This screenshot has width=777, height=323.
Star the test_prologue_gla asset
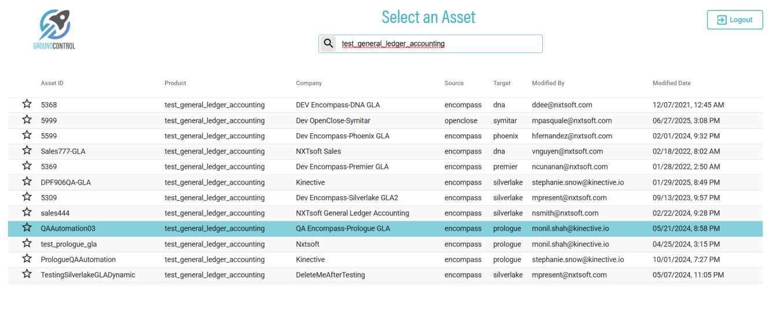(x=27, y=243)
